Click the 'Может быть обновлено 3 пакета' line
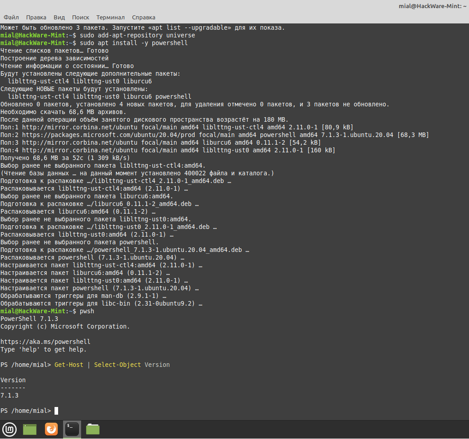This screenshot has height=439, width=469. pos(143,27)
